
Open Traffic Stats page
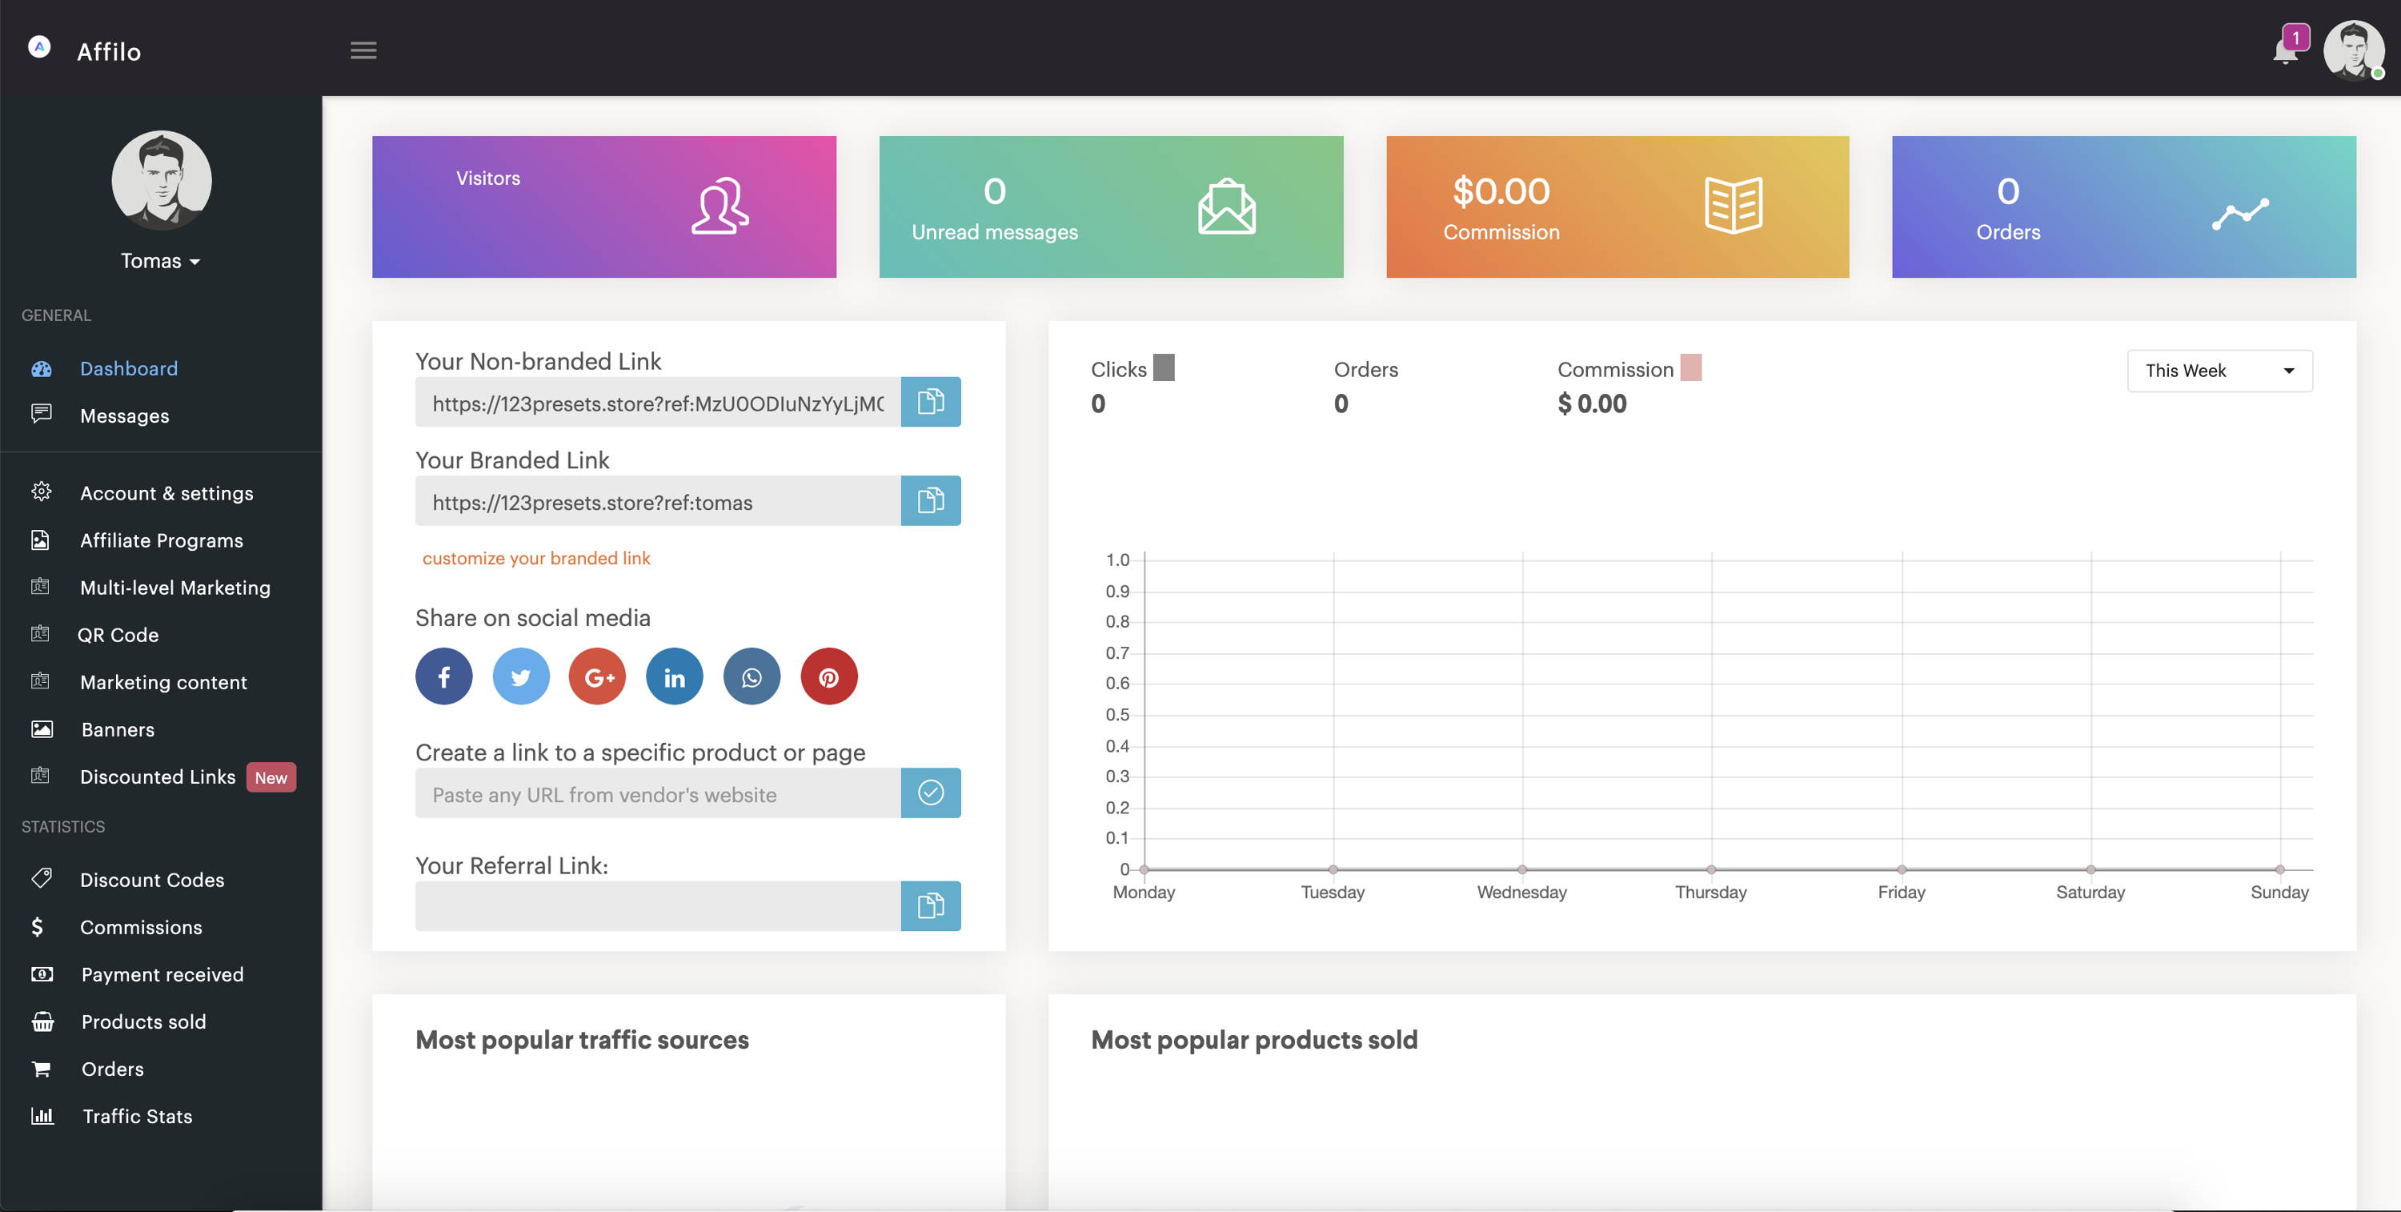[137, 1117]
